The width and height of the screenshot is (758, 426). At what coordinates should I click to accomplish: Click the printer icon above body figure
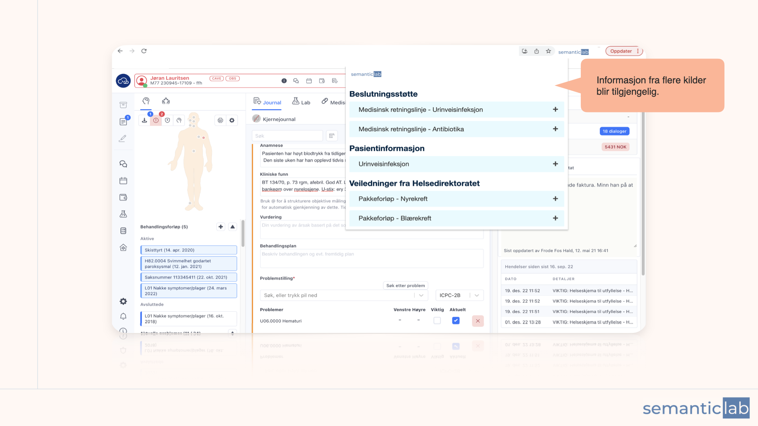[220, 120]
